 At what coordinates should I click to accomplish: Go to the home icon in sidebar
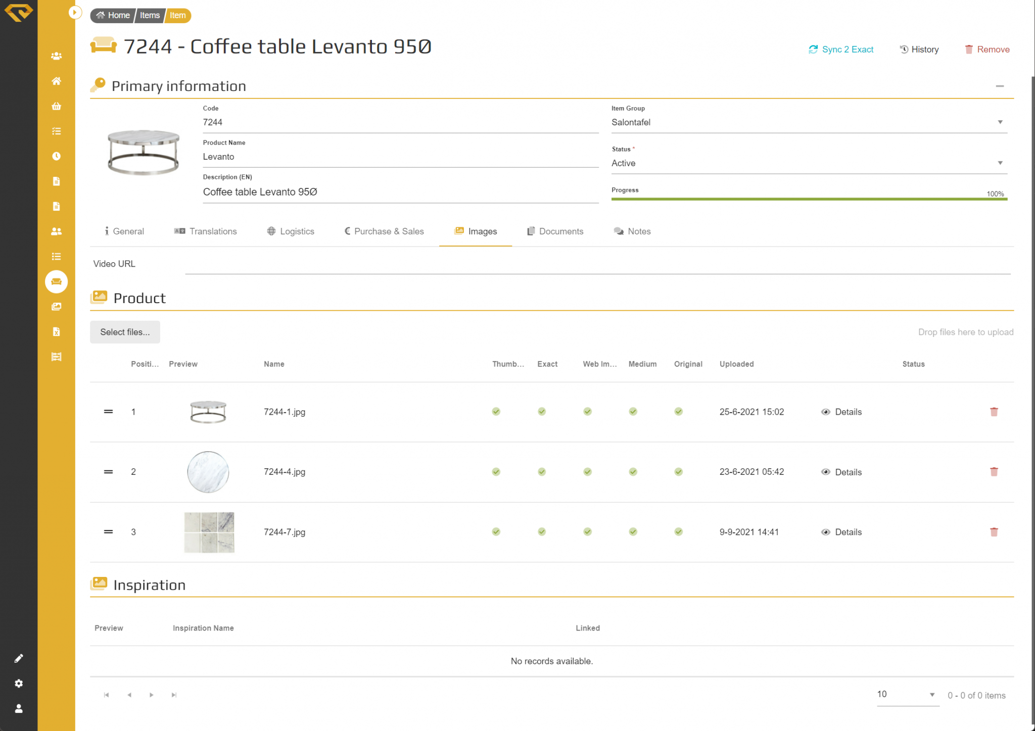tap(56, 81)
